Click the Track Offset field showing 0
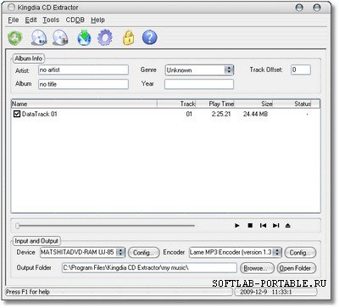Screen dimensions: 339x308 301,70
